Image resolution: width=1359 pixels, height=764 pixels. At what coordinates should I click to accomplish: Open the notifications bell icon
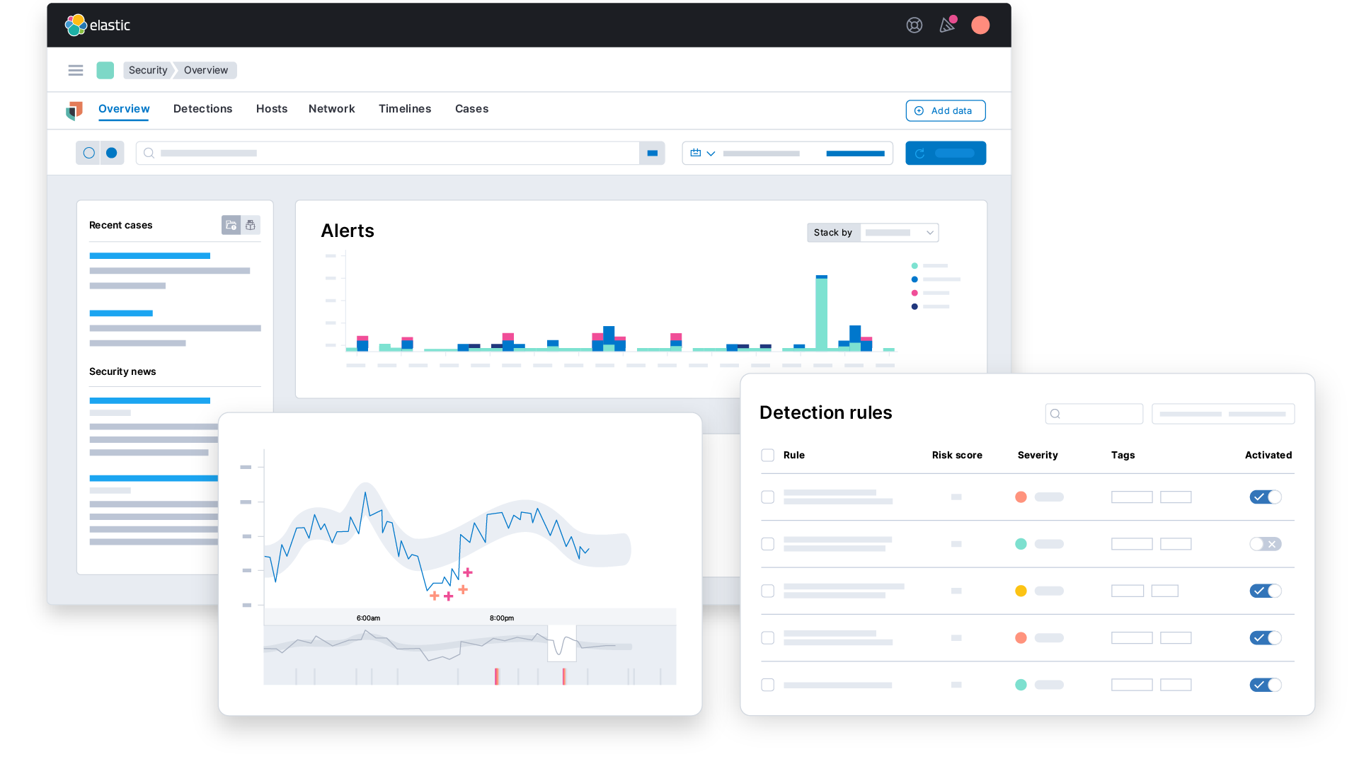tap(947, 25)
